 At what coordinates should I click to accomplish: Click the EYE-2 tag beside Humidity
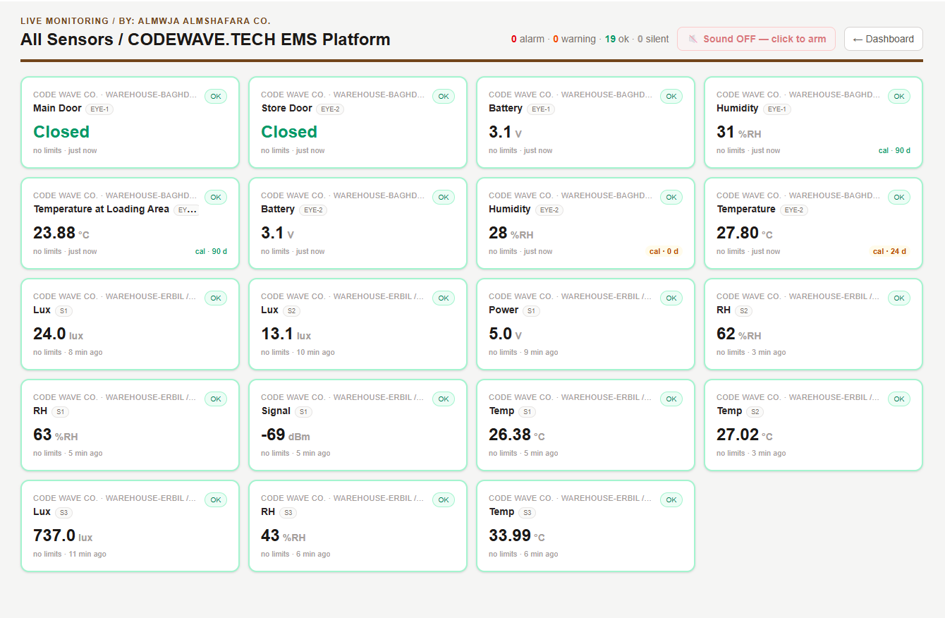[x=549, y=210]
